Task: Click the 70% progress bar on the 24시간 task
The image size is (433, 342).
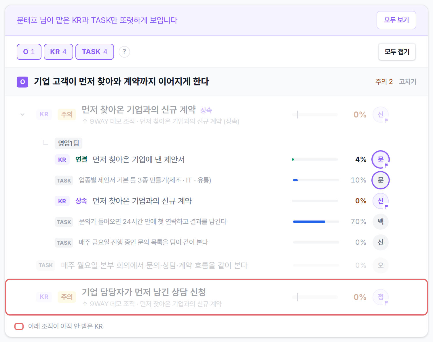Action: 316,222
